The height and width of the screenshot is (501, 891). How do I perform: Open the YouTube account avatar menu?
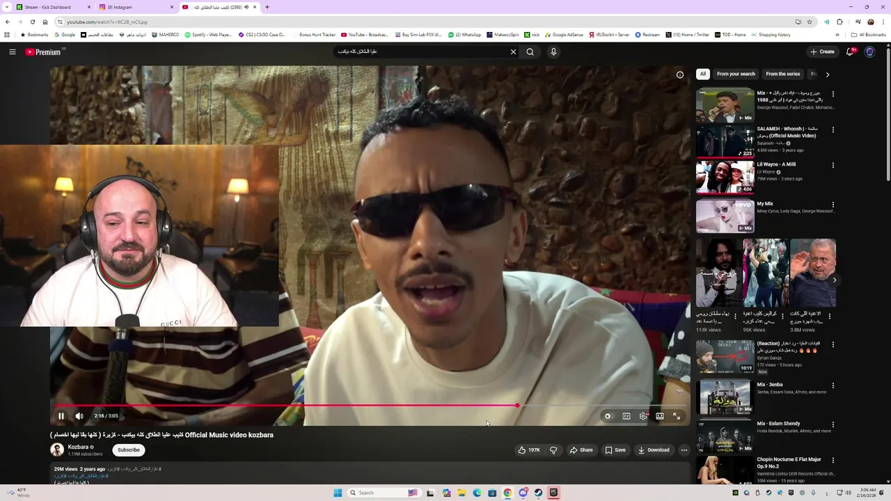pyautogui.click(x=869, y=51)
